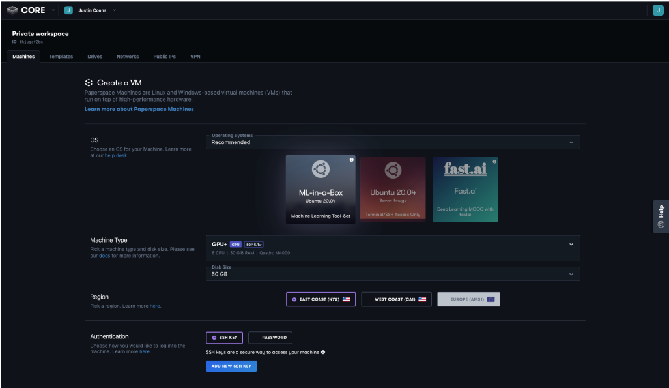Open the CORE product switcher chevron
Viewport: 669px width, 388px height.
tap(53, 10)
